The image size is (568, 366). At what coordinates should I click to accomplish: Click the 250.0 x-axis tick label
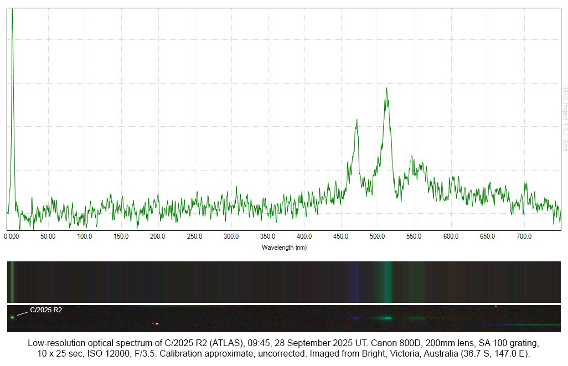pos(194,236)
